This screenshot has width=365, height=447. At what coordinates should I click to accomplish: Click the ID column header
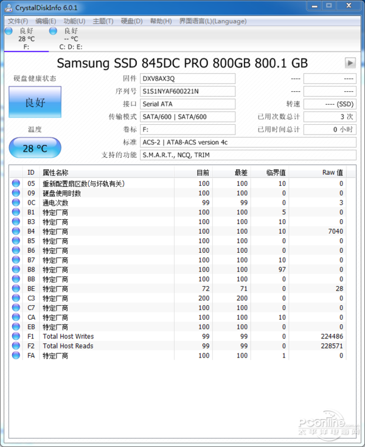point(31,172)
